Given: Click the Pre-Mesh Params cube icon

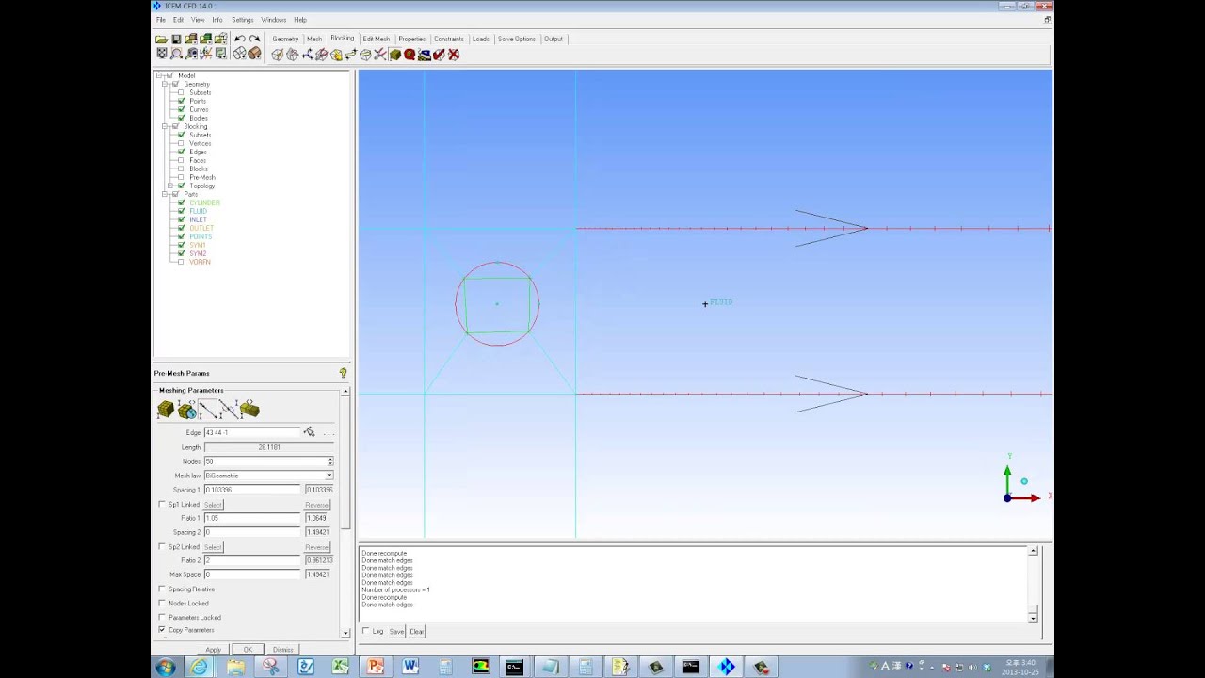Looking at the screenshot, I should (x=395, y=55).
